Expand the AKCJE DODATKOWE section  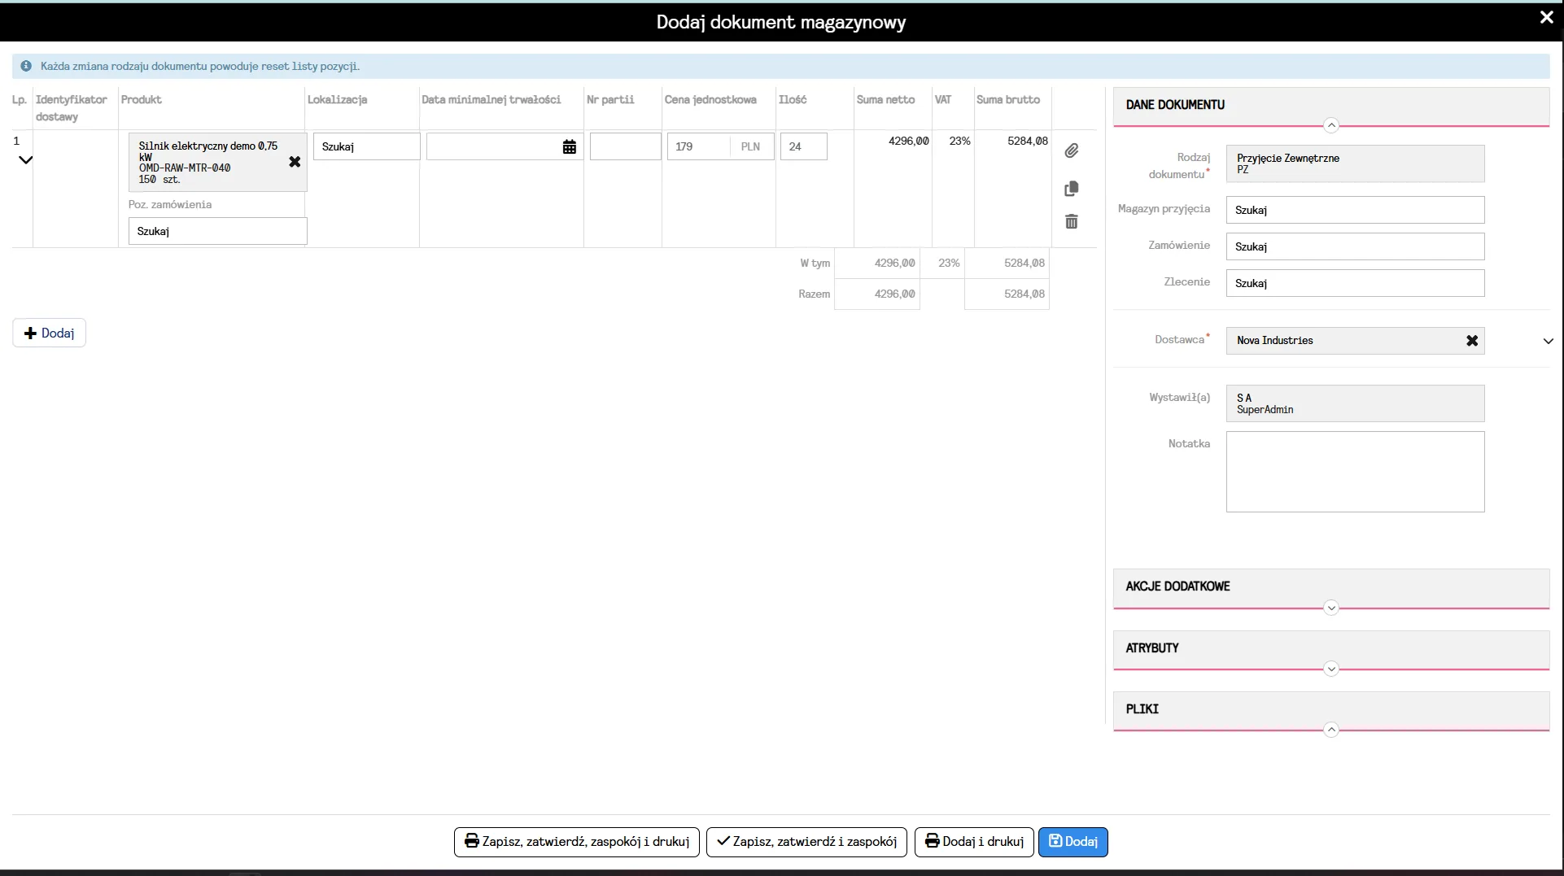tap(1331, 608)
